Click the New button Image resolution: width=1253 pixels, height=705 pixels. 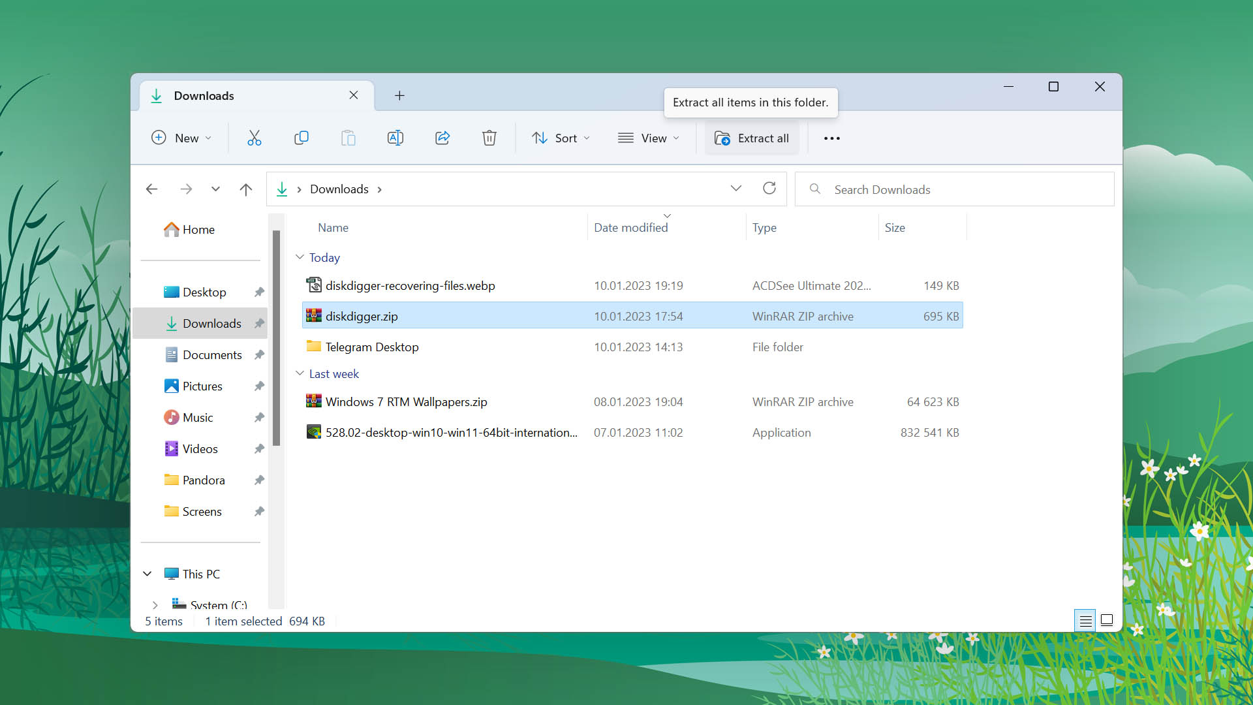click(x=181, y=138)
